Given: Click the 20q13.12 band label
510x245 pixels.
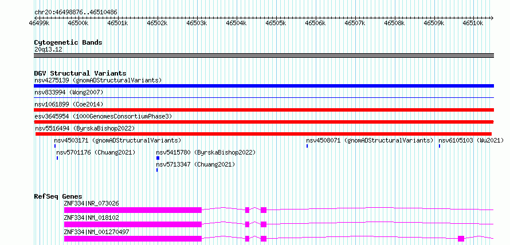Looking at the screenshot, I should pyautogui.click(x=48, y=50).
